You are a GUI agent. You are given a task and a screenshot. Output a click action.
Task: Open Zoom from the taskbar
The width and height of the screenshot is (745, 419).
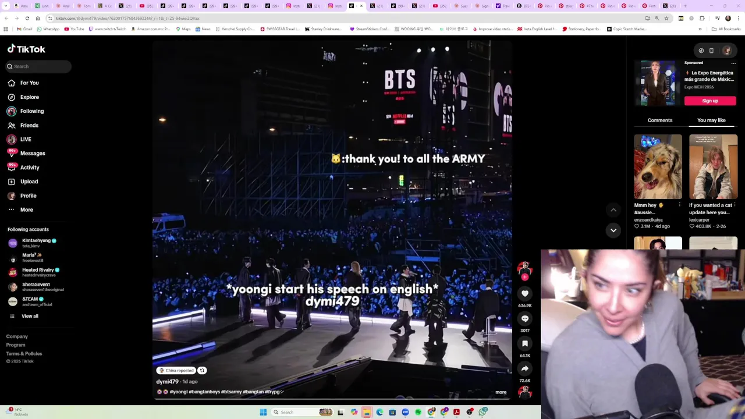pos(405,412)
